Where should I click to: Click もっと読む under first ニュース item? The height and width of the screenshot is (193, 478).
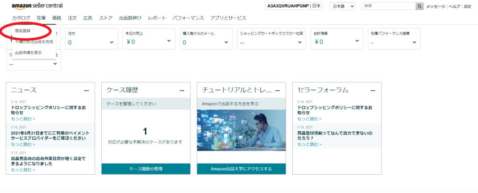point(23,119)
